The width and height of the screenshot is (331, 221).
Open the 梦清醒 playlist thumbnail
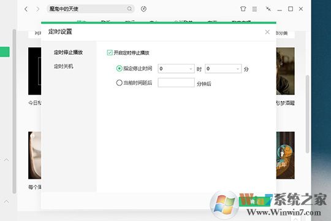click(286, 71)
